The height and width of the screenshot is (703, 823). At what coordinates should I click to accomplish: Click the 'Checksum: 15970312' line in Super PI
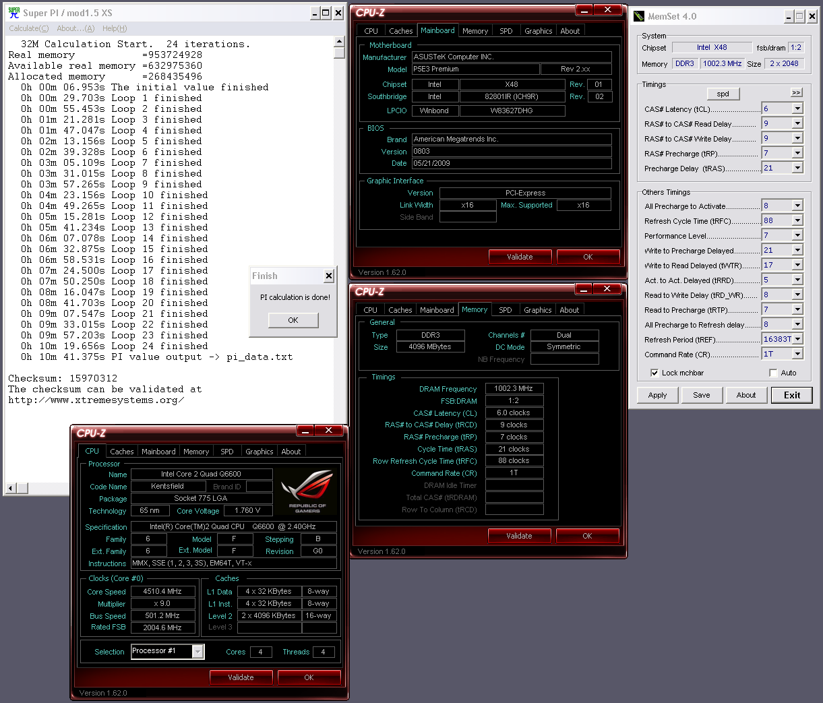coord(63,378)
